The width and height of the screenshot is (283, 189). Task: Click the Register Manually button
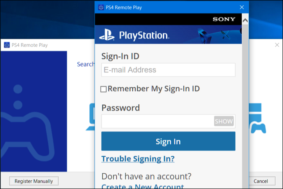coord(34,181)
